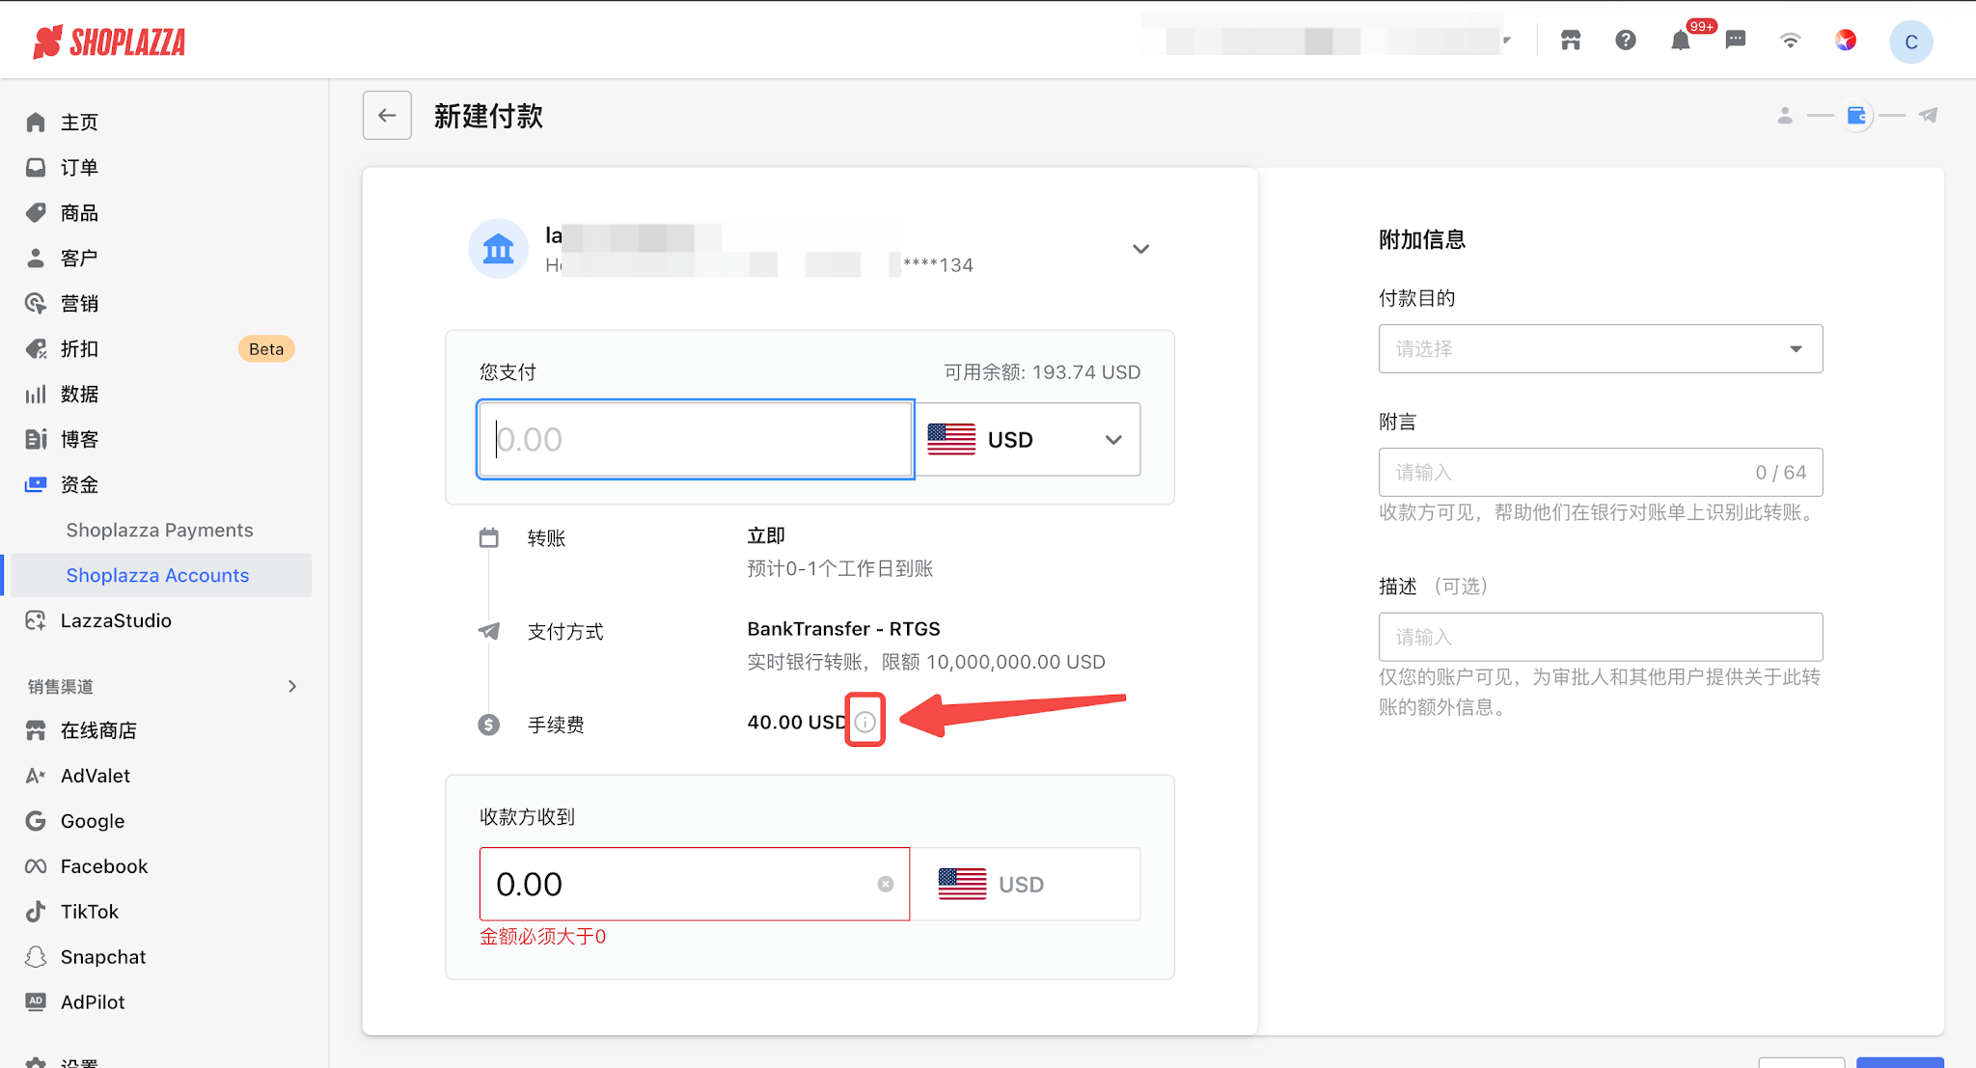Click the bank account icon
Image resolution: width=1976 pixels, height=1068 pixels.
[498, 249]
